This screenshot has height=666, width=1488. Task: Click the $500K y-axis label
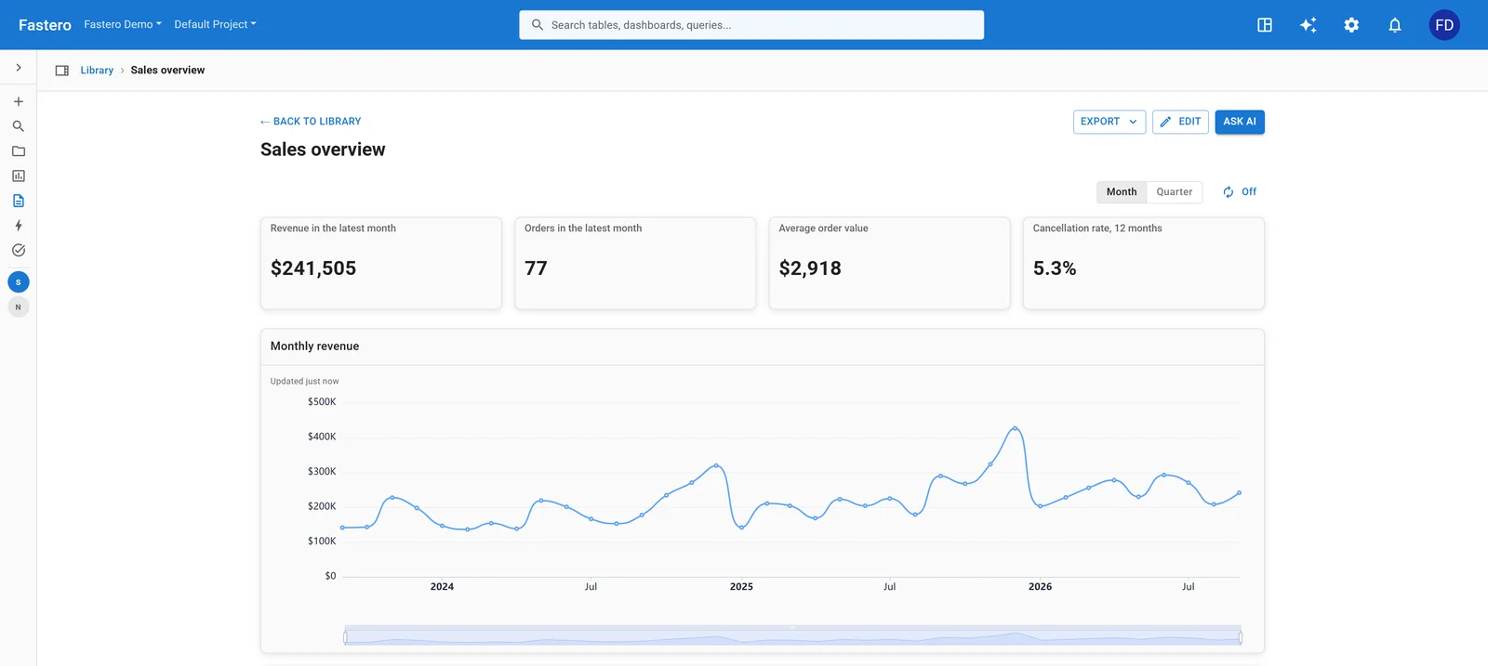tap(322, 402)
